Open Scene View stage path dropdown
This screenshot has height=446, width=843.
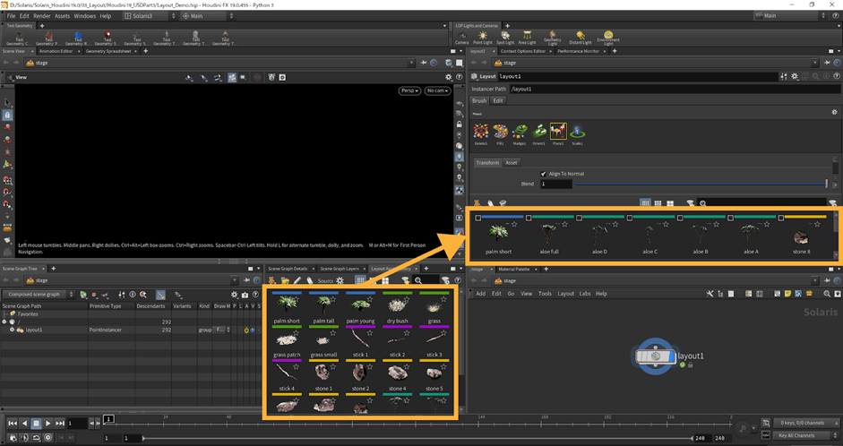point(412,63)
